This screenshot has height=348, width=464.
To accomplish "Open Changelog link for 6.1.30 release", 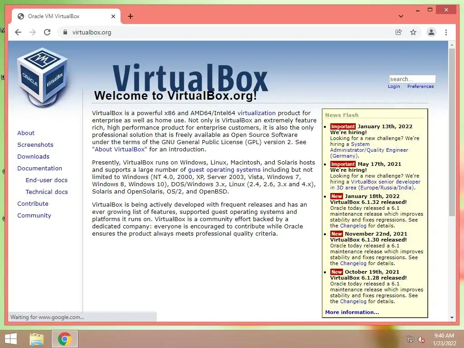I will (x=353, y=263).
